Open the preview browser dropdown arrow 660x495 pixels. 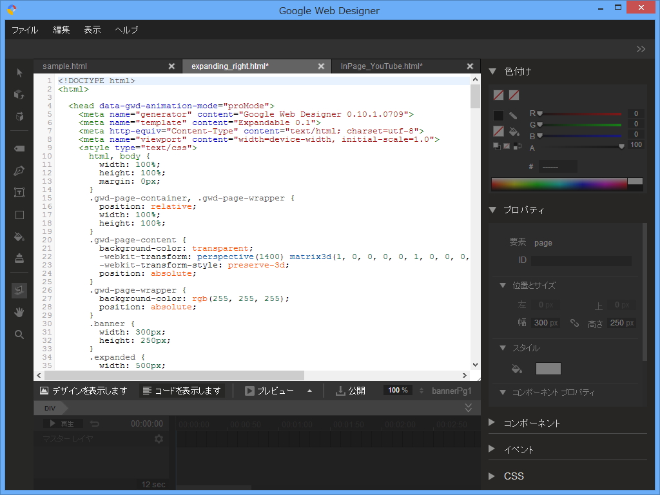[309, 391]
